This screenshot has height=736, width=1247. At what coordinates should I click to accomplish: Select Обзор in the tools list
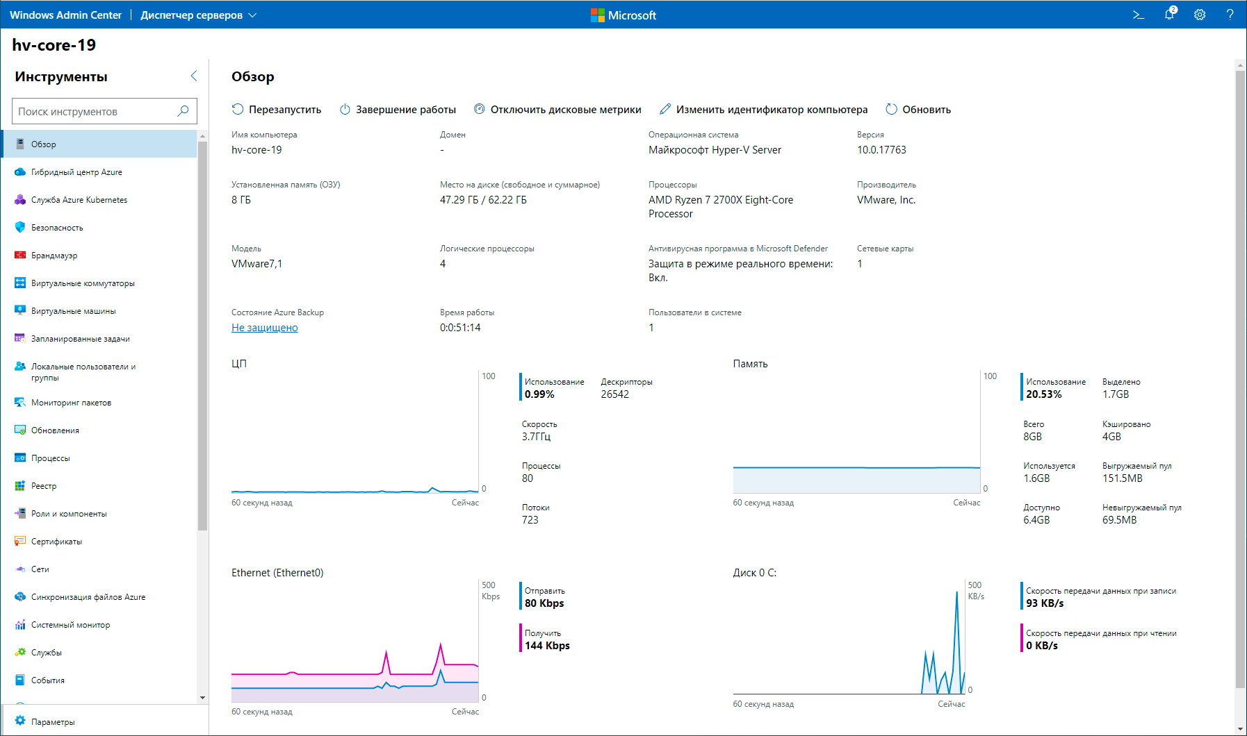(x=44, y=144)
